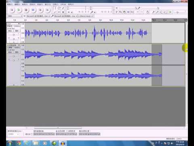Select the Multi-Tool mode asterisk icon
This screenshot has height=146, width=194.
63,12
